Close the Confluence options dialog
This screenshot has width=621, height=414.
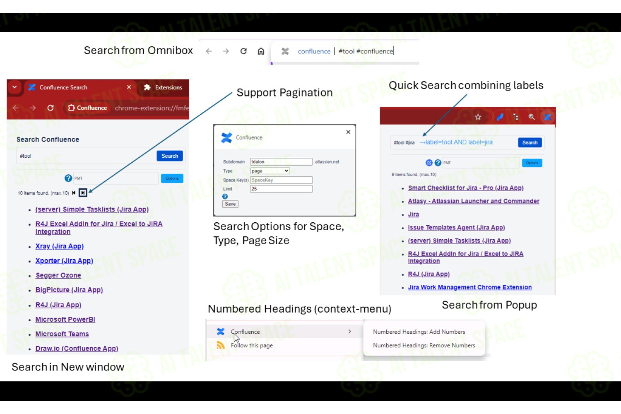[x=348, y=132]
